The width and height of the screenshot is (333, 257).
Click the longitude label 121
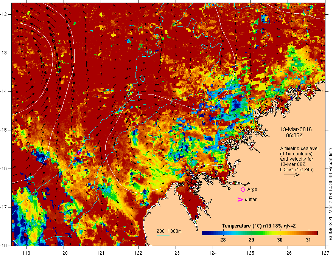tap(101, 253)
